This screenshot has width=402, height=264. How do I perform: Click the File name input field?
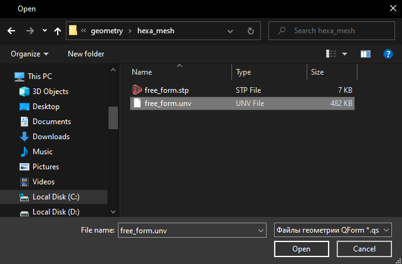click(x=188, y=230)
